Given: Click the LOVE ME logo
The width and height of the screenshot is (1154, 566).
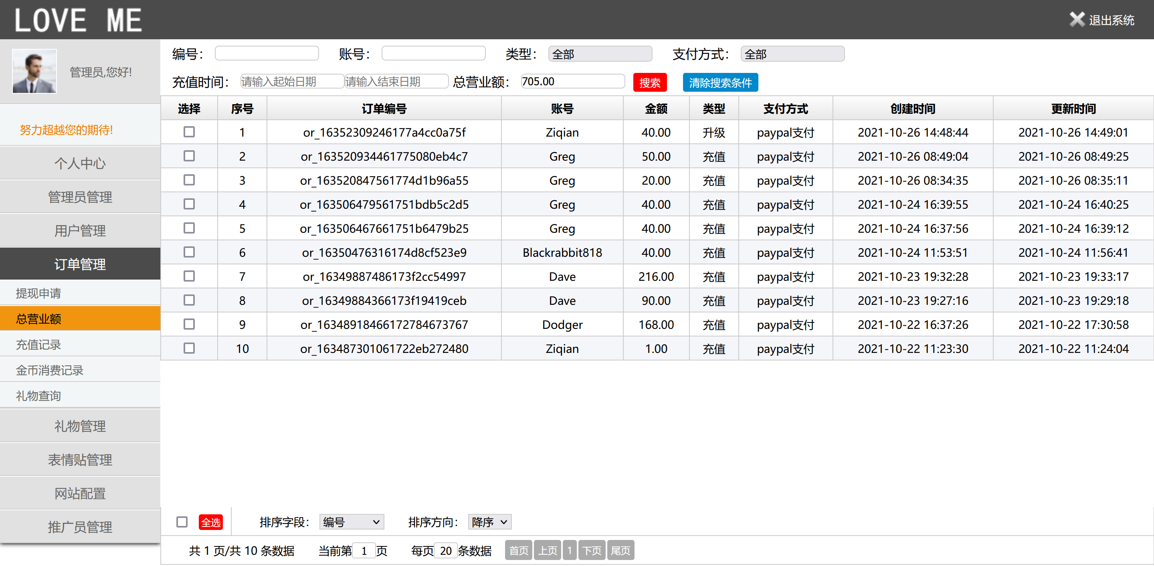Looking at the screenshot, I should 78,20.
